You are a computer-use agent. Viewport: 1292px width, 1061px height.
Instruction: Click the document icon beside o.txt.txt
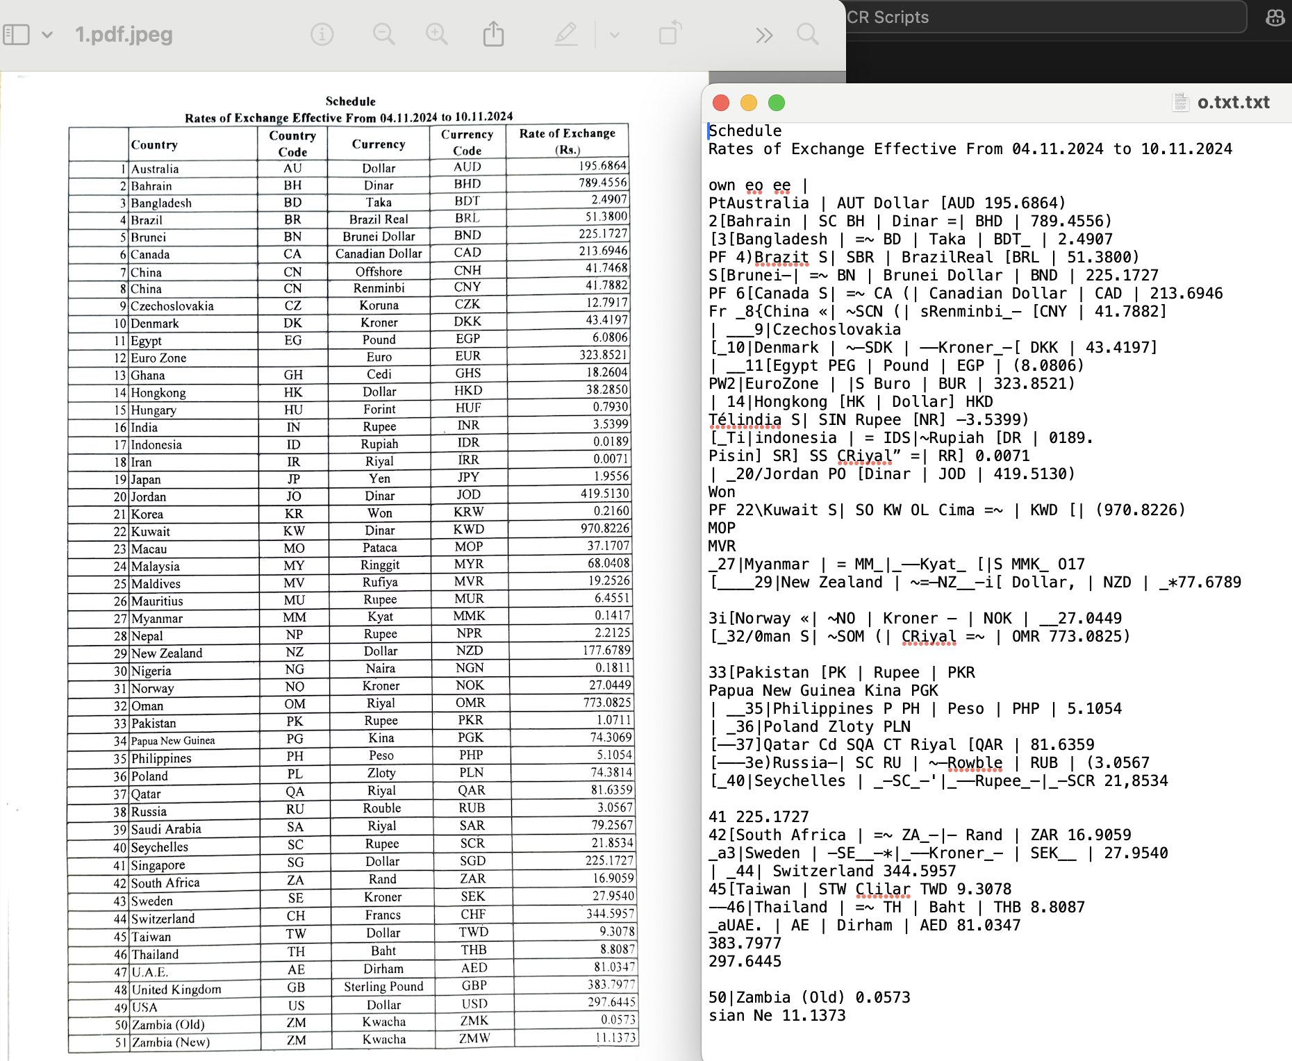pos(1179,101)
